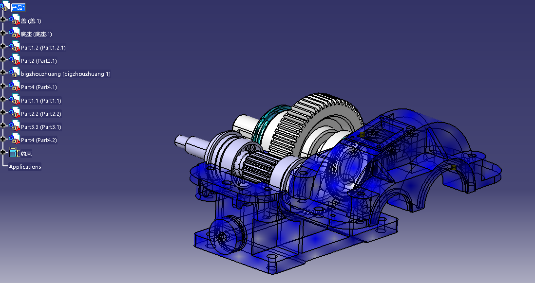
Task: Click the Part4 (Part4.1) component icon
Action: 14,86
